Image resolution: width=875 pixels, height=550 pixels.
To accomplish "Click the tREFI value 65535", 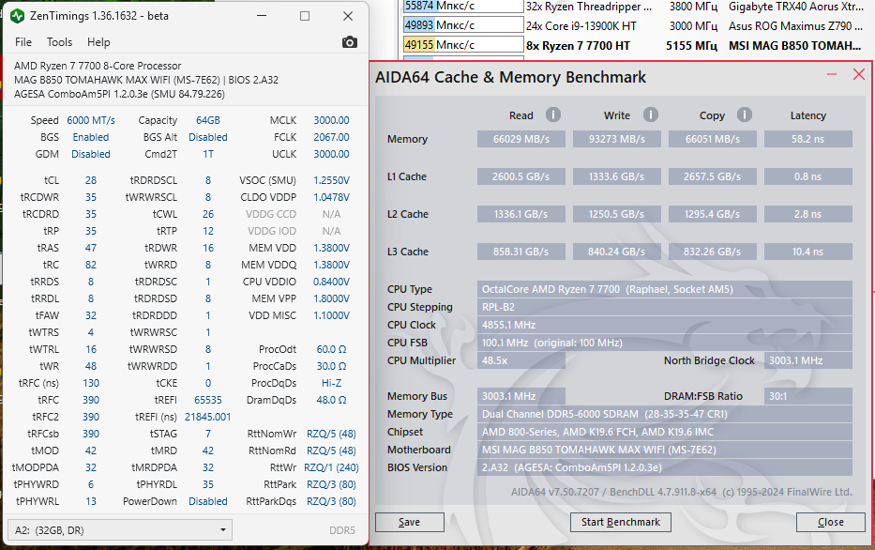I will coord(207,401).
